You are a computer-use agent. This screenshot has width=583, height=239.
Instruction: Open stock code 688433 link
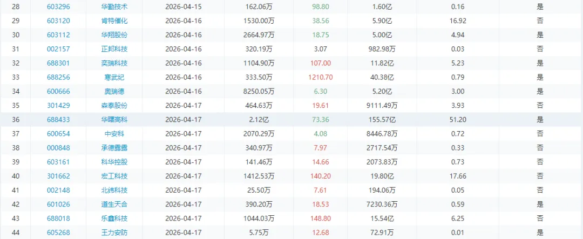tap(58, 119)
